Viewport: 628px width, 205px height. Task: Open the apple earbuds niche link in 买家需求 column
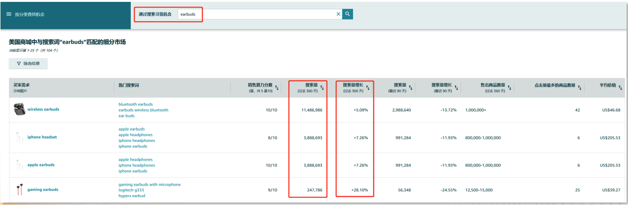click(41, 165)
